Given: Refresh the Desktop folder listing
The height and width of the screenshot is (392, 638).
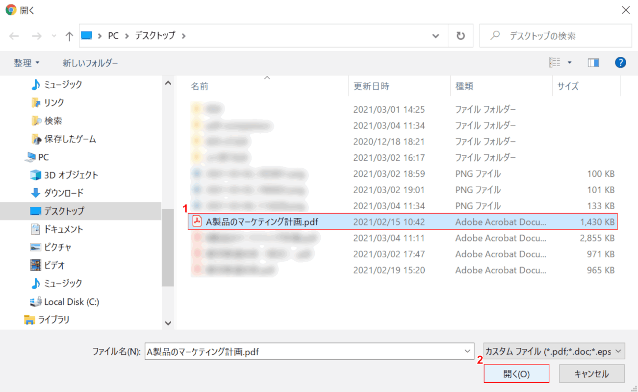Looking at the screenshot, I should (460, 36).
